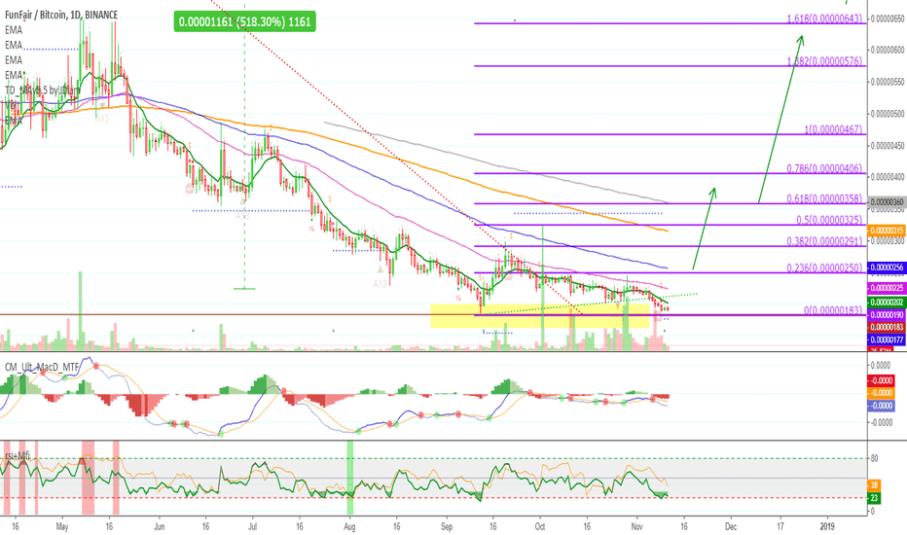Image resolution: width=907 pixels, height=535 pixels.
Task: Click the 17 date axis label
Action: [x=780, y=526]
